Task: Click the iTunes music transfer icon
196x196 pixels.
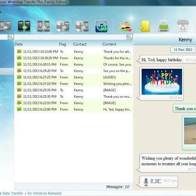Action: 101,26
